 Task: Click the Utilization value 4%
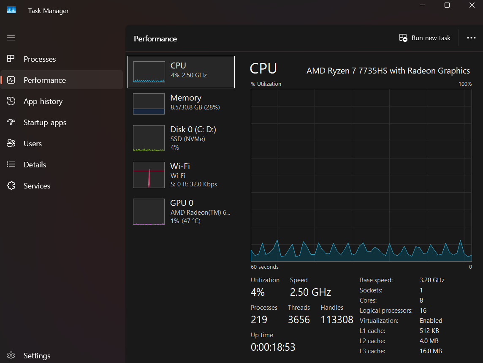click(258, 292)
